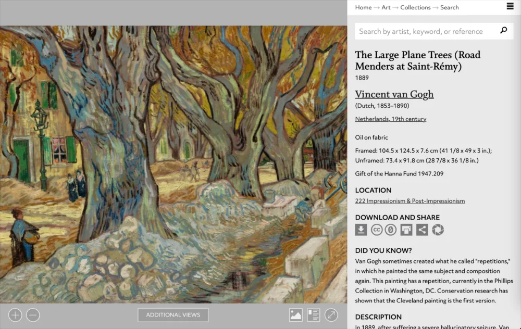The width and height of the screenshot is (521, 329).
Task: Open 222 Impressionism & Post-Impressionism location
Action: (410, 201)
